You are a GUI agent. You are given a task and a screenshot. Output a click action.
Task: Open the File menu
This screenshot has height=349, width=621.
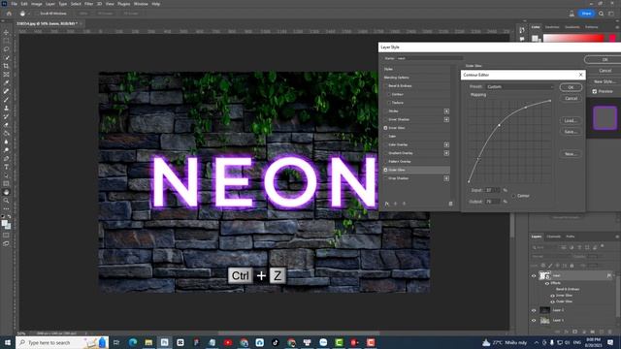coord(14,4)
